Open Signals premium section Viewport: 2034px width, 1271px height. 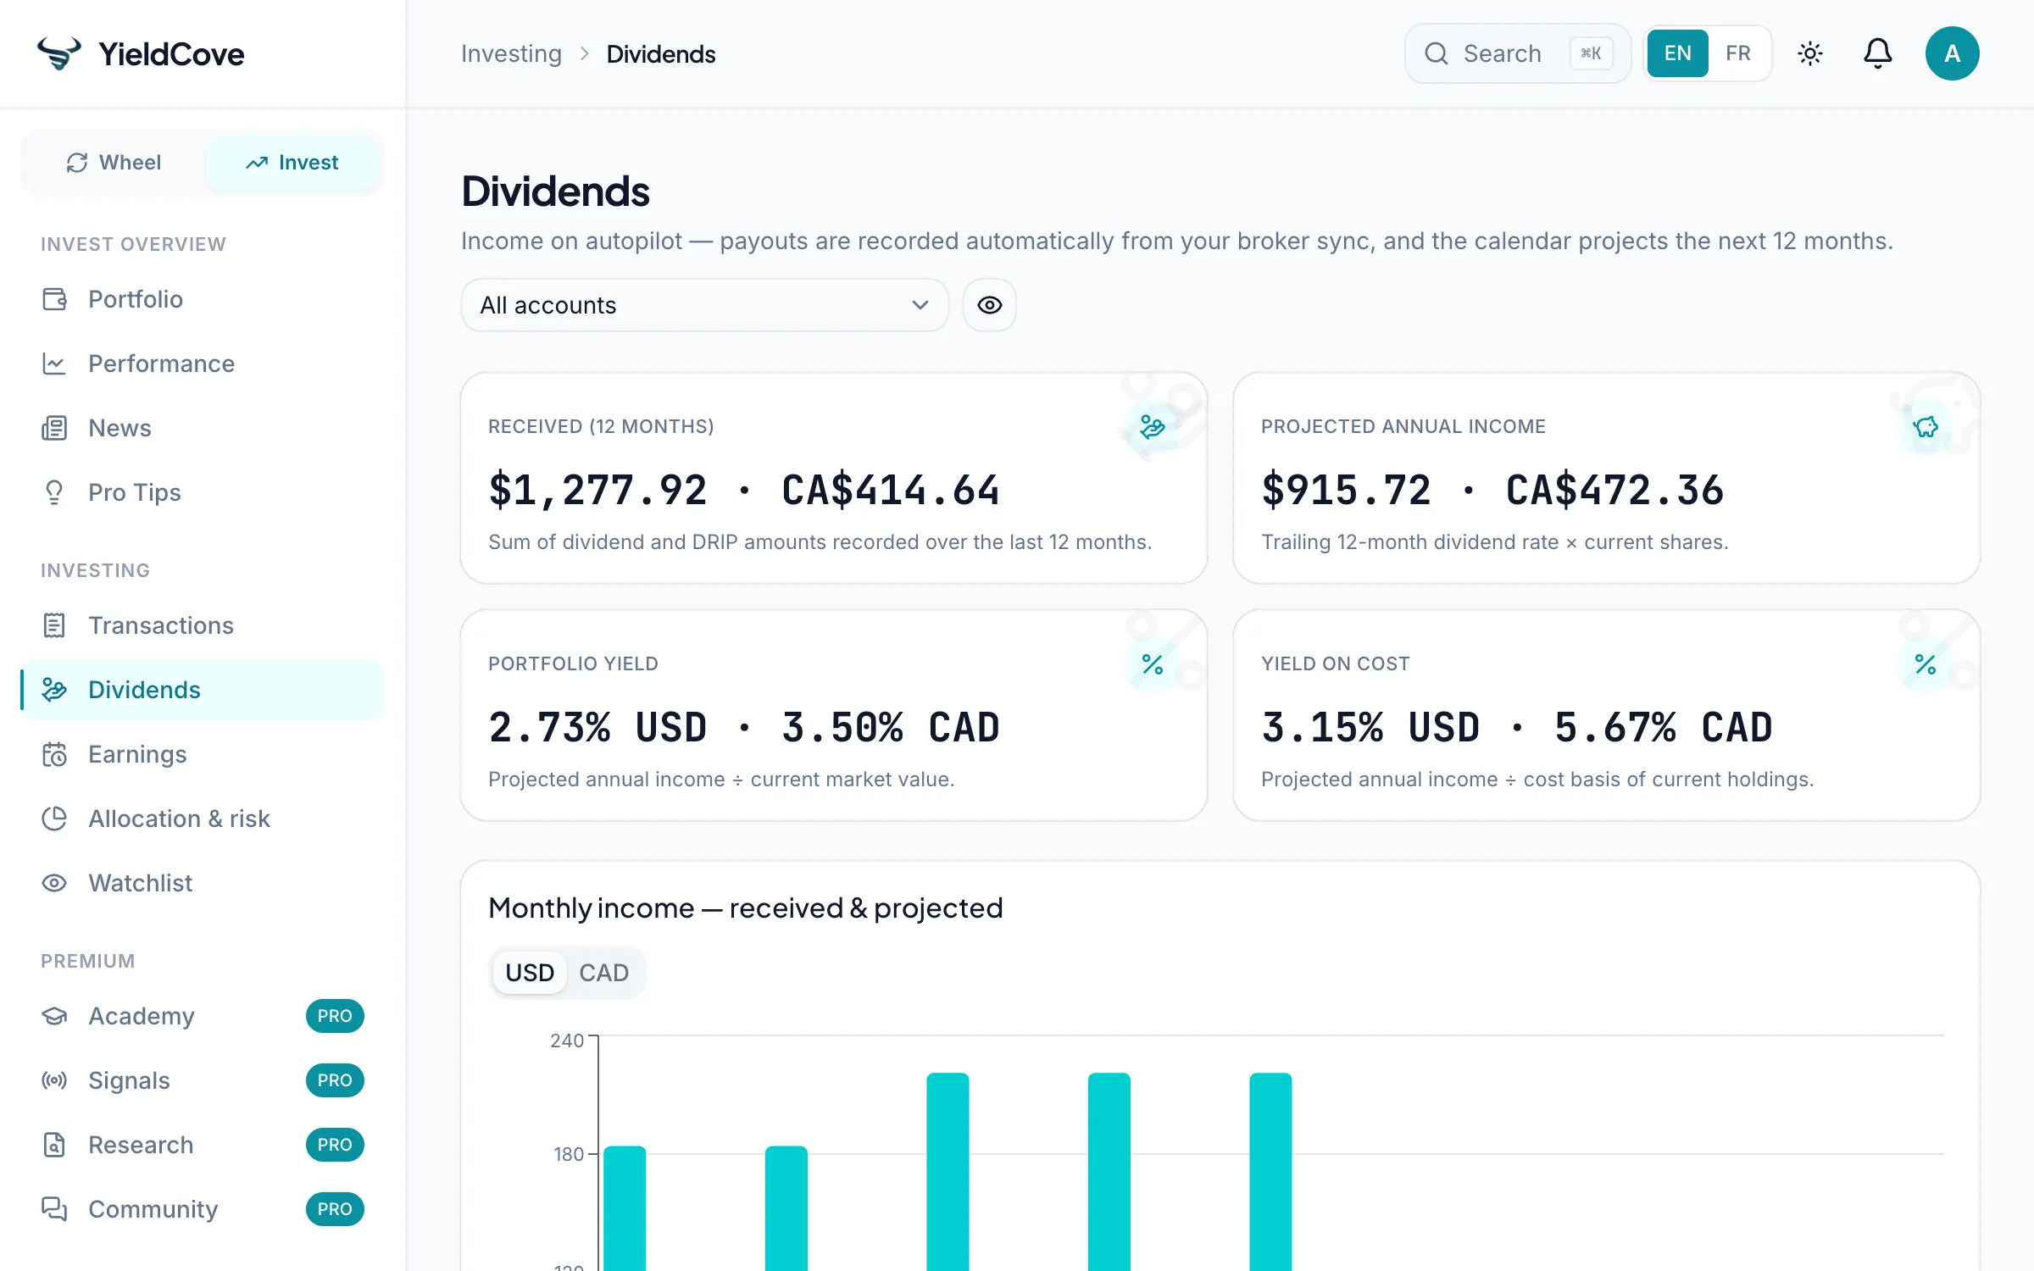pos(203,1080)
